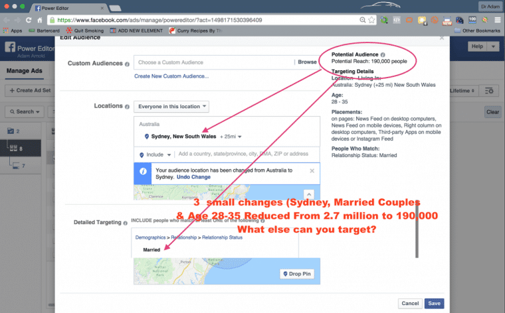Click the Facebook logo icon
This screenshot has width=505, height=313.
click(10, 47)
